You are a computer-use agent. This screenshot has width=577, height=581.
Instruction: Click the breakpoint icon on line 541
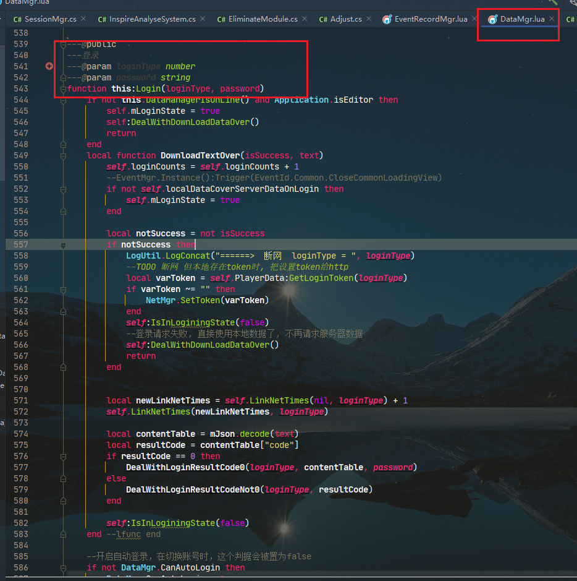click(x=49, y=66)
